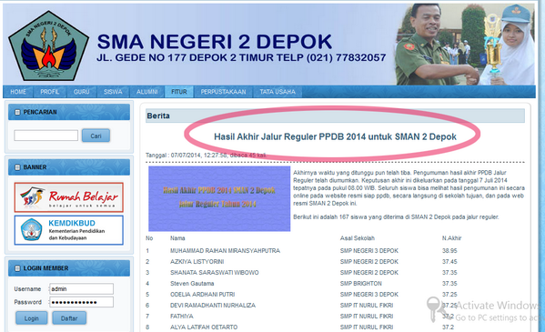The image size is (545, 332).
Task: Click the Cari search button
Action: pyautogui.click(x=96, y=136)
